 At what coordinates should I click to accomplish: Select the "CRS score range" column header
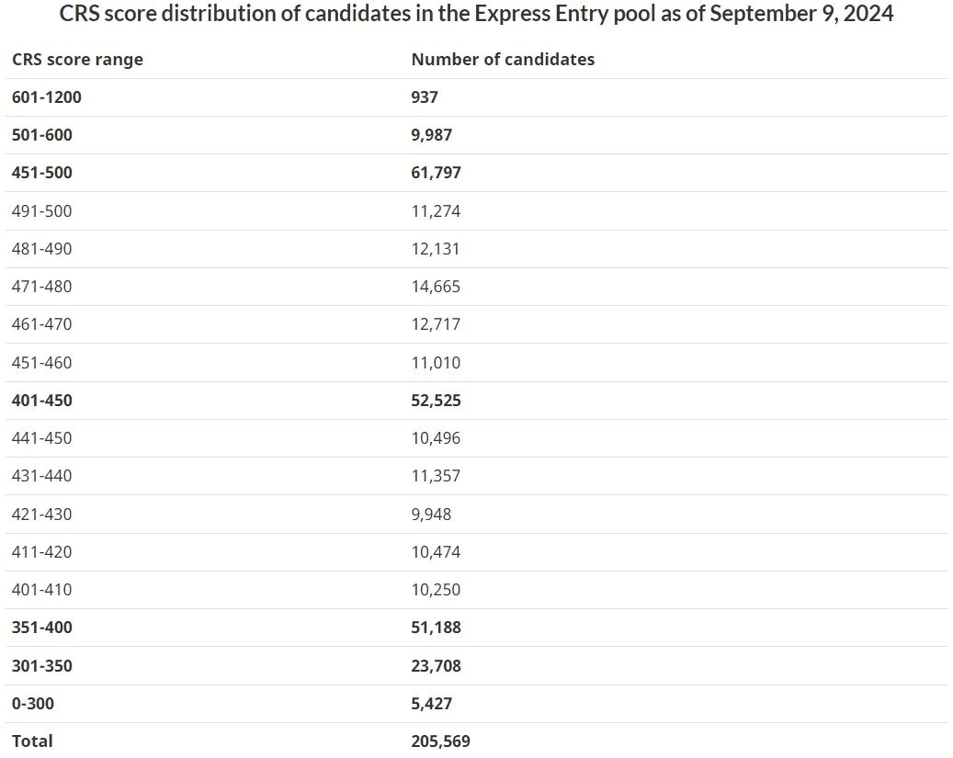click(x=77, y=60)
